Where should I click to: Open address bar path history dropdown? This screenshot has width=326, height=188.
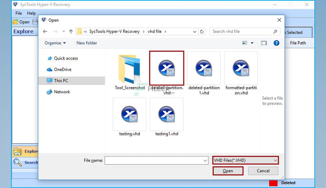click(195, 32)
